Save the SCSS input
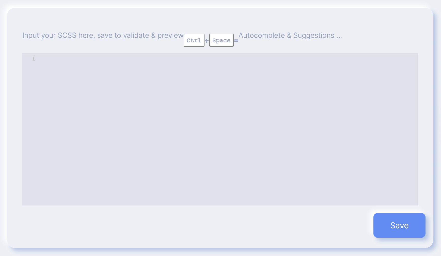Image resolution: width=441 pixels, height=256 pixels. (x=399, y=225)
